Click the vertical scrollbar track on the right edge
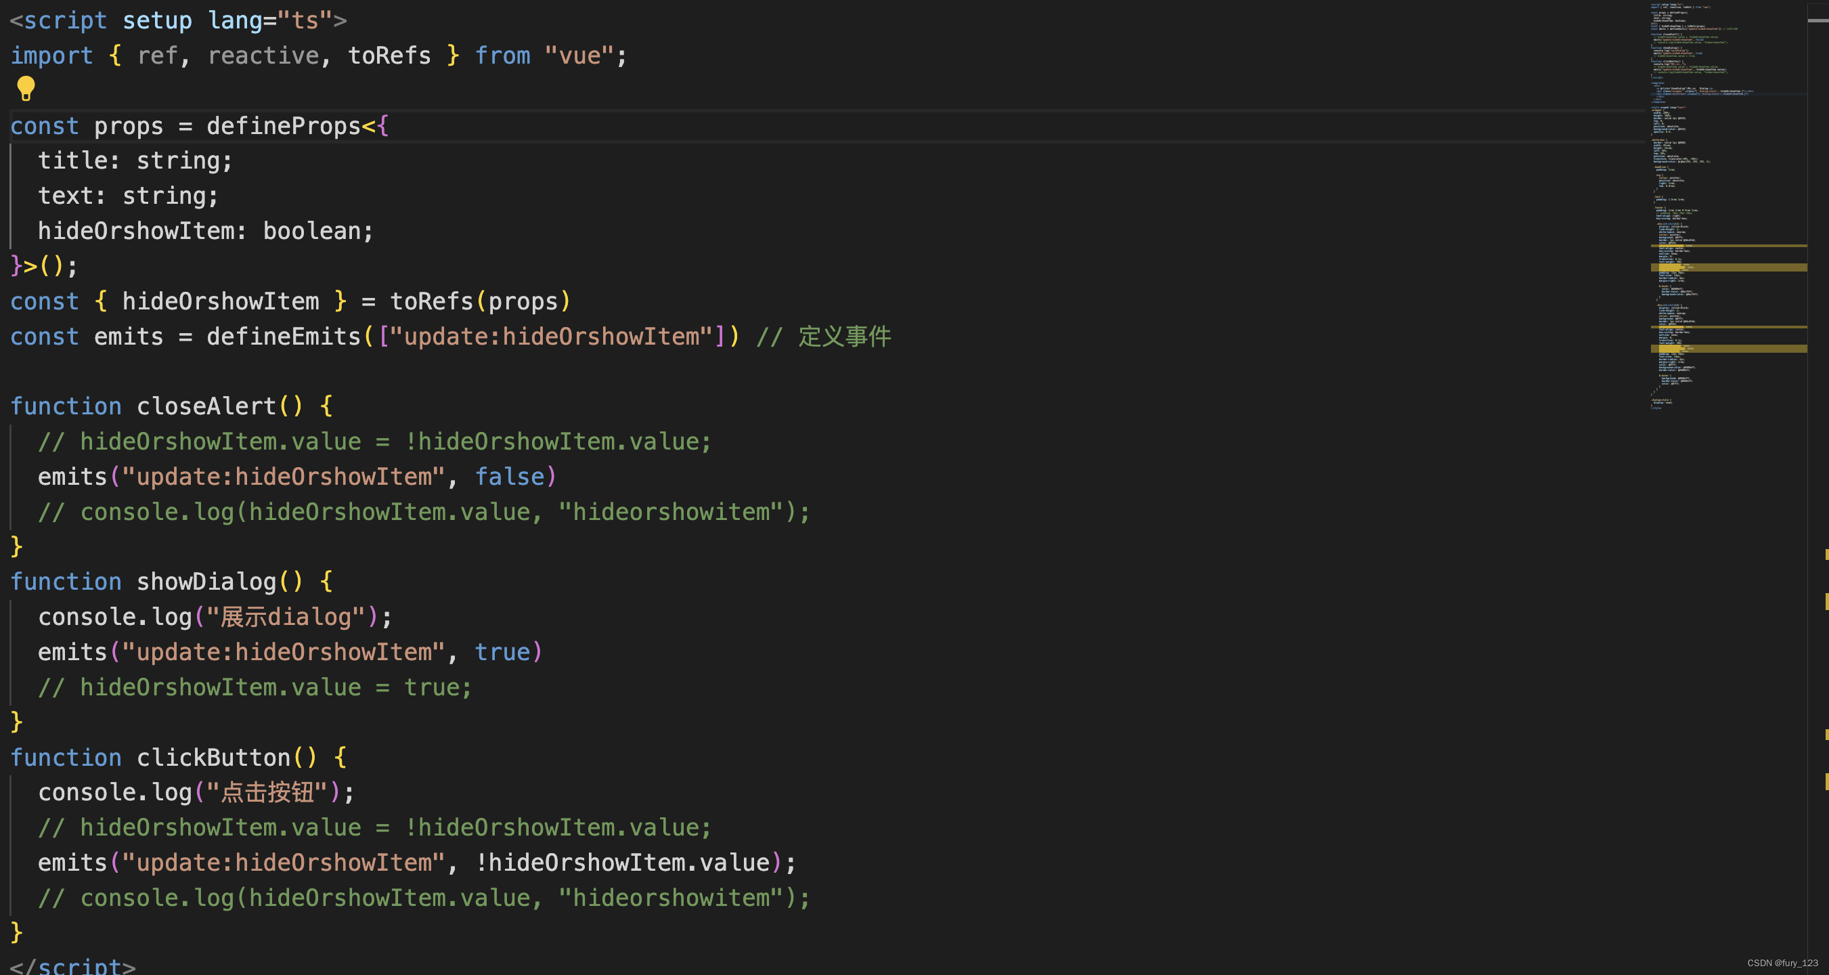The height and width of the screenshot is (975, 1829). click(x=1817, y=487)
